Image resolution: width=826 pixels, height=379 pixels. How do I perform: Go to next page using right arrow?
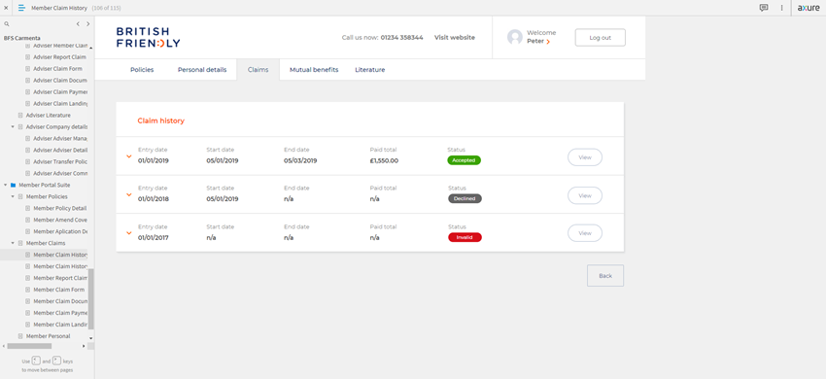[x=88, y=23]
